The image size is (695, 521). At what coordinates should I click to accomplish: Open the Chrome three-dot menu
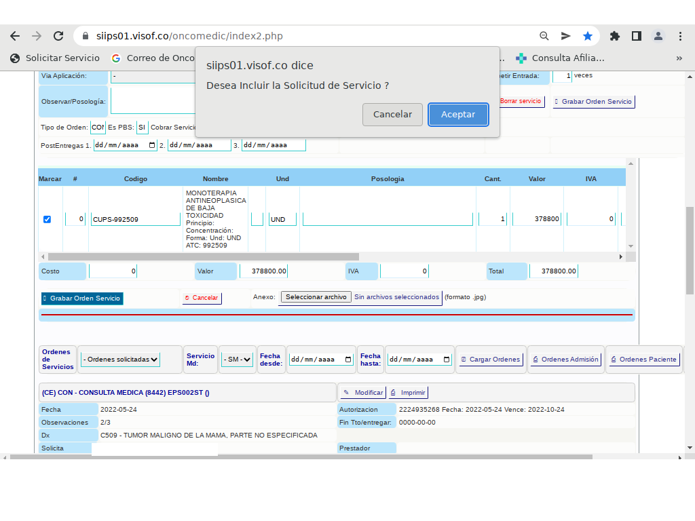tap(680, 36)
